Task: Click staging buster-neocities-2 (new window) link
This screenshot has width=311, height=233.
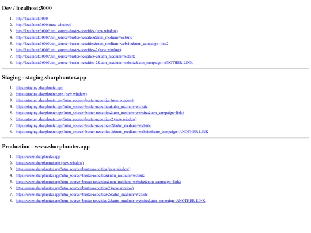Action: click(x=76, y=119)
